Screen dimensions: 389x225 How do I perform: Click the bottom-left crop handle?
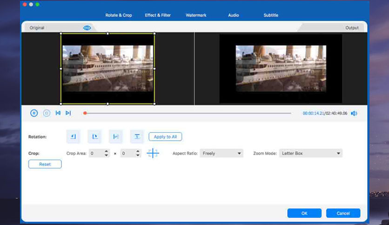[x=61, y=104]
